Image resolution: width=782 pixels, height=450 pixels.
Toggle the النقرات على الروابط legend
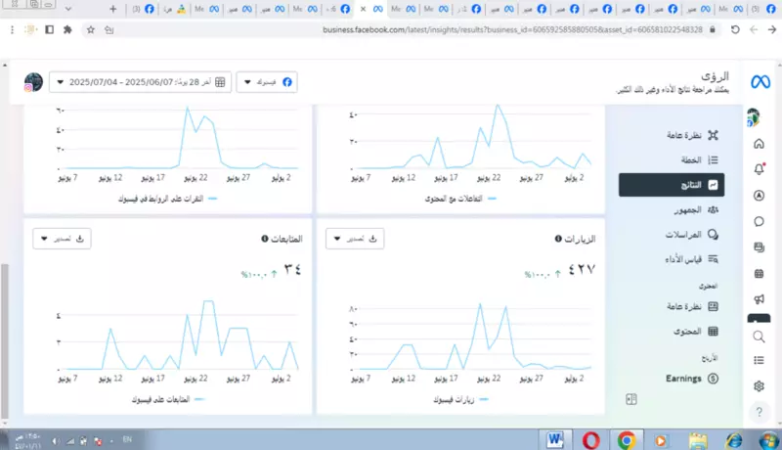(x=167, y=199)
